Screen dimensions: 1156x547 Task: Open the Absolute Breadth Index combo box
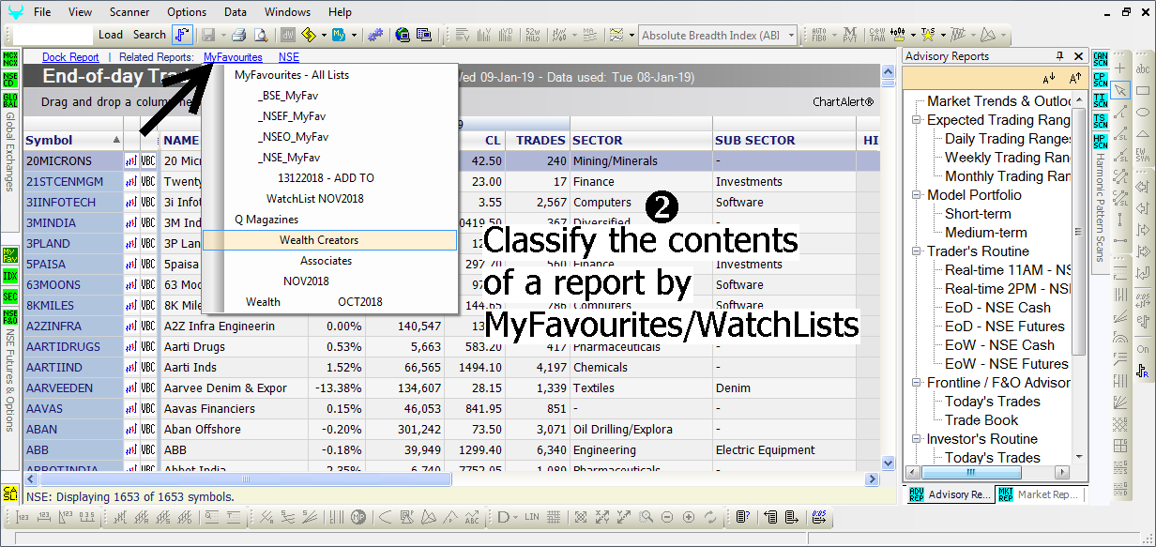(x=718, y=35)
